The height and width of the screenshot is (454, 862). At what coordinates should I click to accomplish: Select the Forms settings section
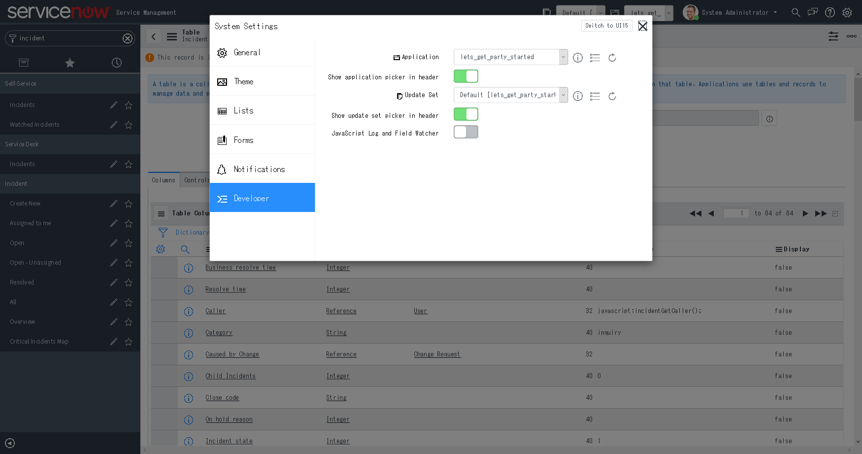[x=243, y=140]
